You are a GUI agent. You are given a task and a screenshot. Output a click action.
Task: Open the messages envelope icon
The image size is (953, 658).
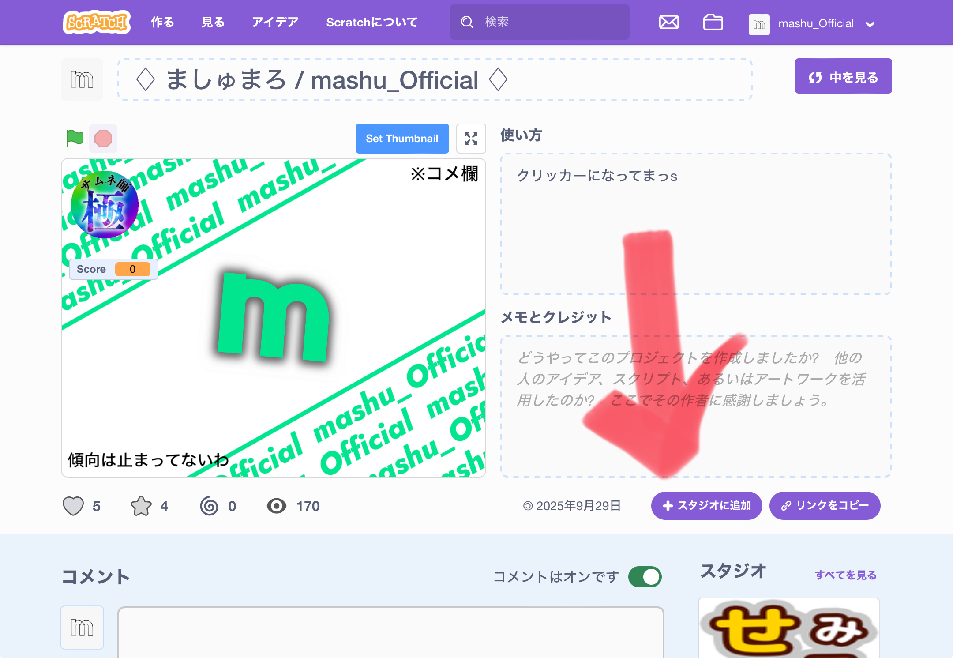(x=669, y=22)
